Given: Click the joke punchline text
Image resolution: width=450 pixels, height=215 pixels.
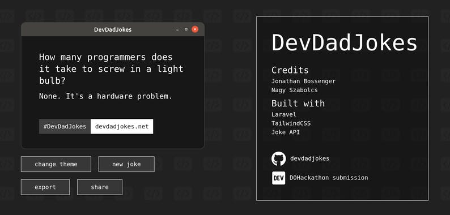Looking at the screenshot, I should click(x=105, y=96).
